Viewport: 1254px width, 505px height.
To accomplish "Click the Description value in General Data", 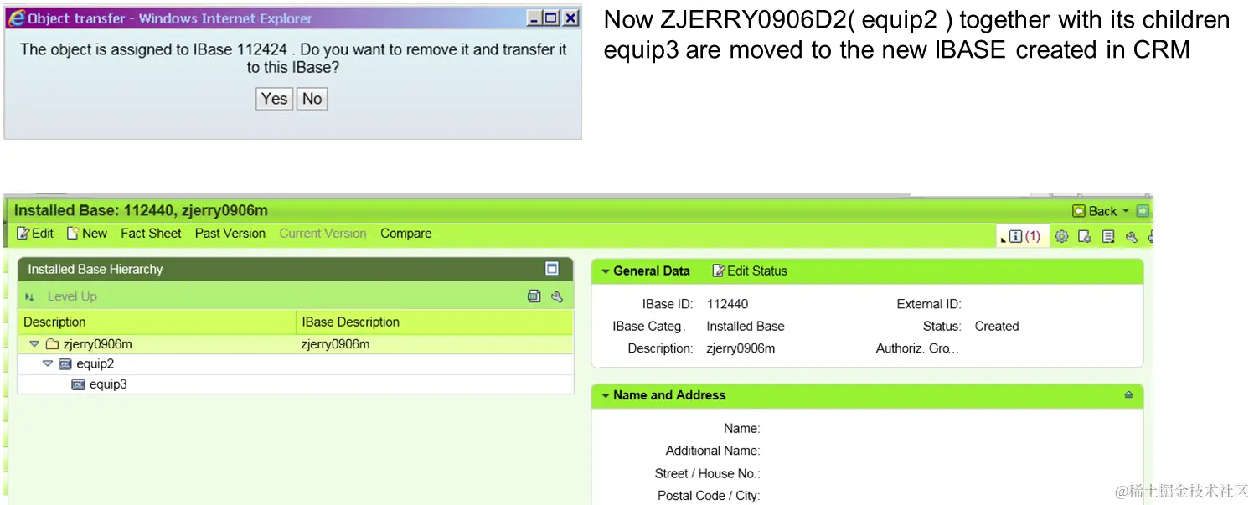I will tap(741, 348).
